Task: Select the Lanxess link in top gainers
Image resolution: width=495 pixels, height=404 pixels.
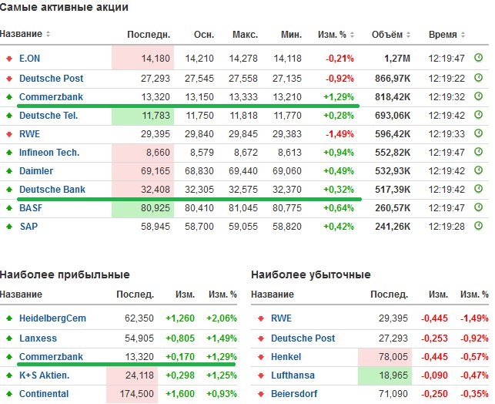Action: point(38,338)
